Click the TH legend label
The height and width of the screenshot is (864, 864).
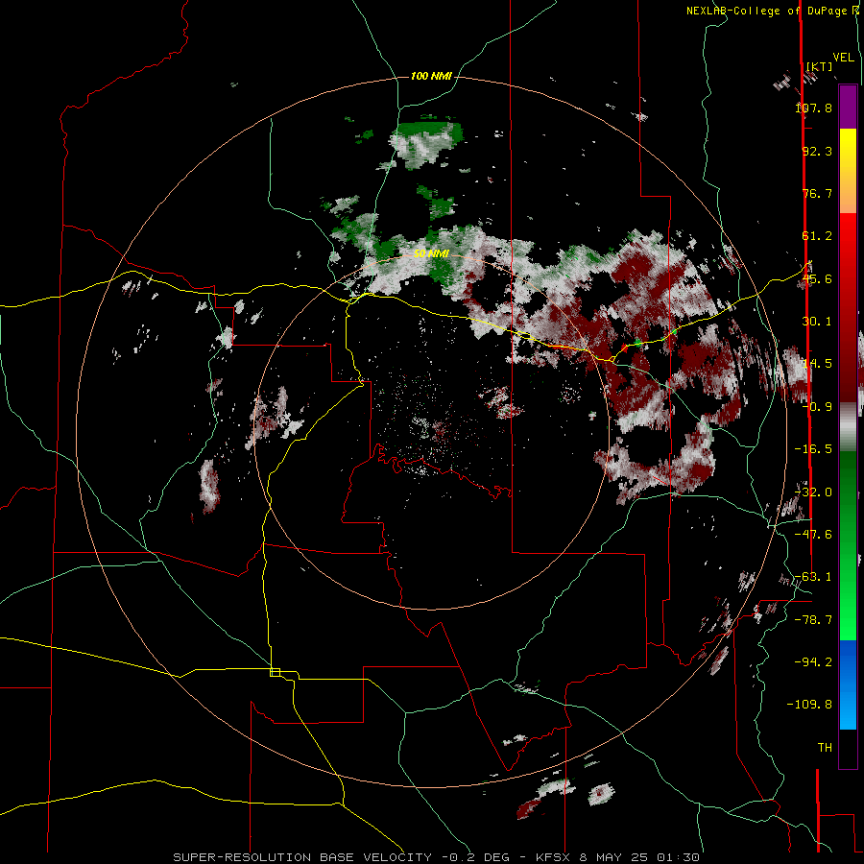pos(825,747)
